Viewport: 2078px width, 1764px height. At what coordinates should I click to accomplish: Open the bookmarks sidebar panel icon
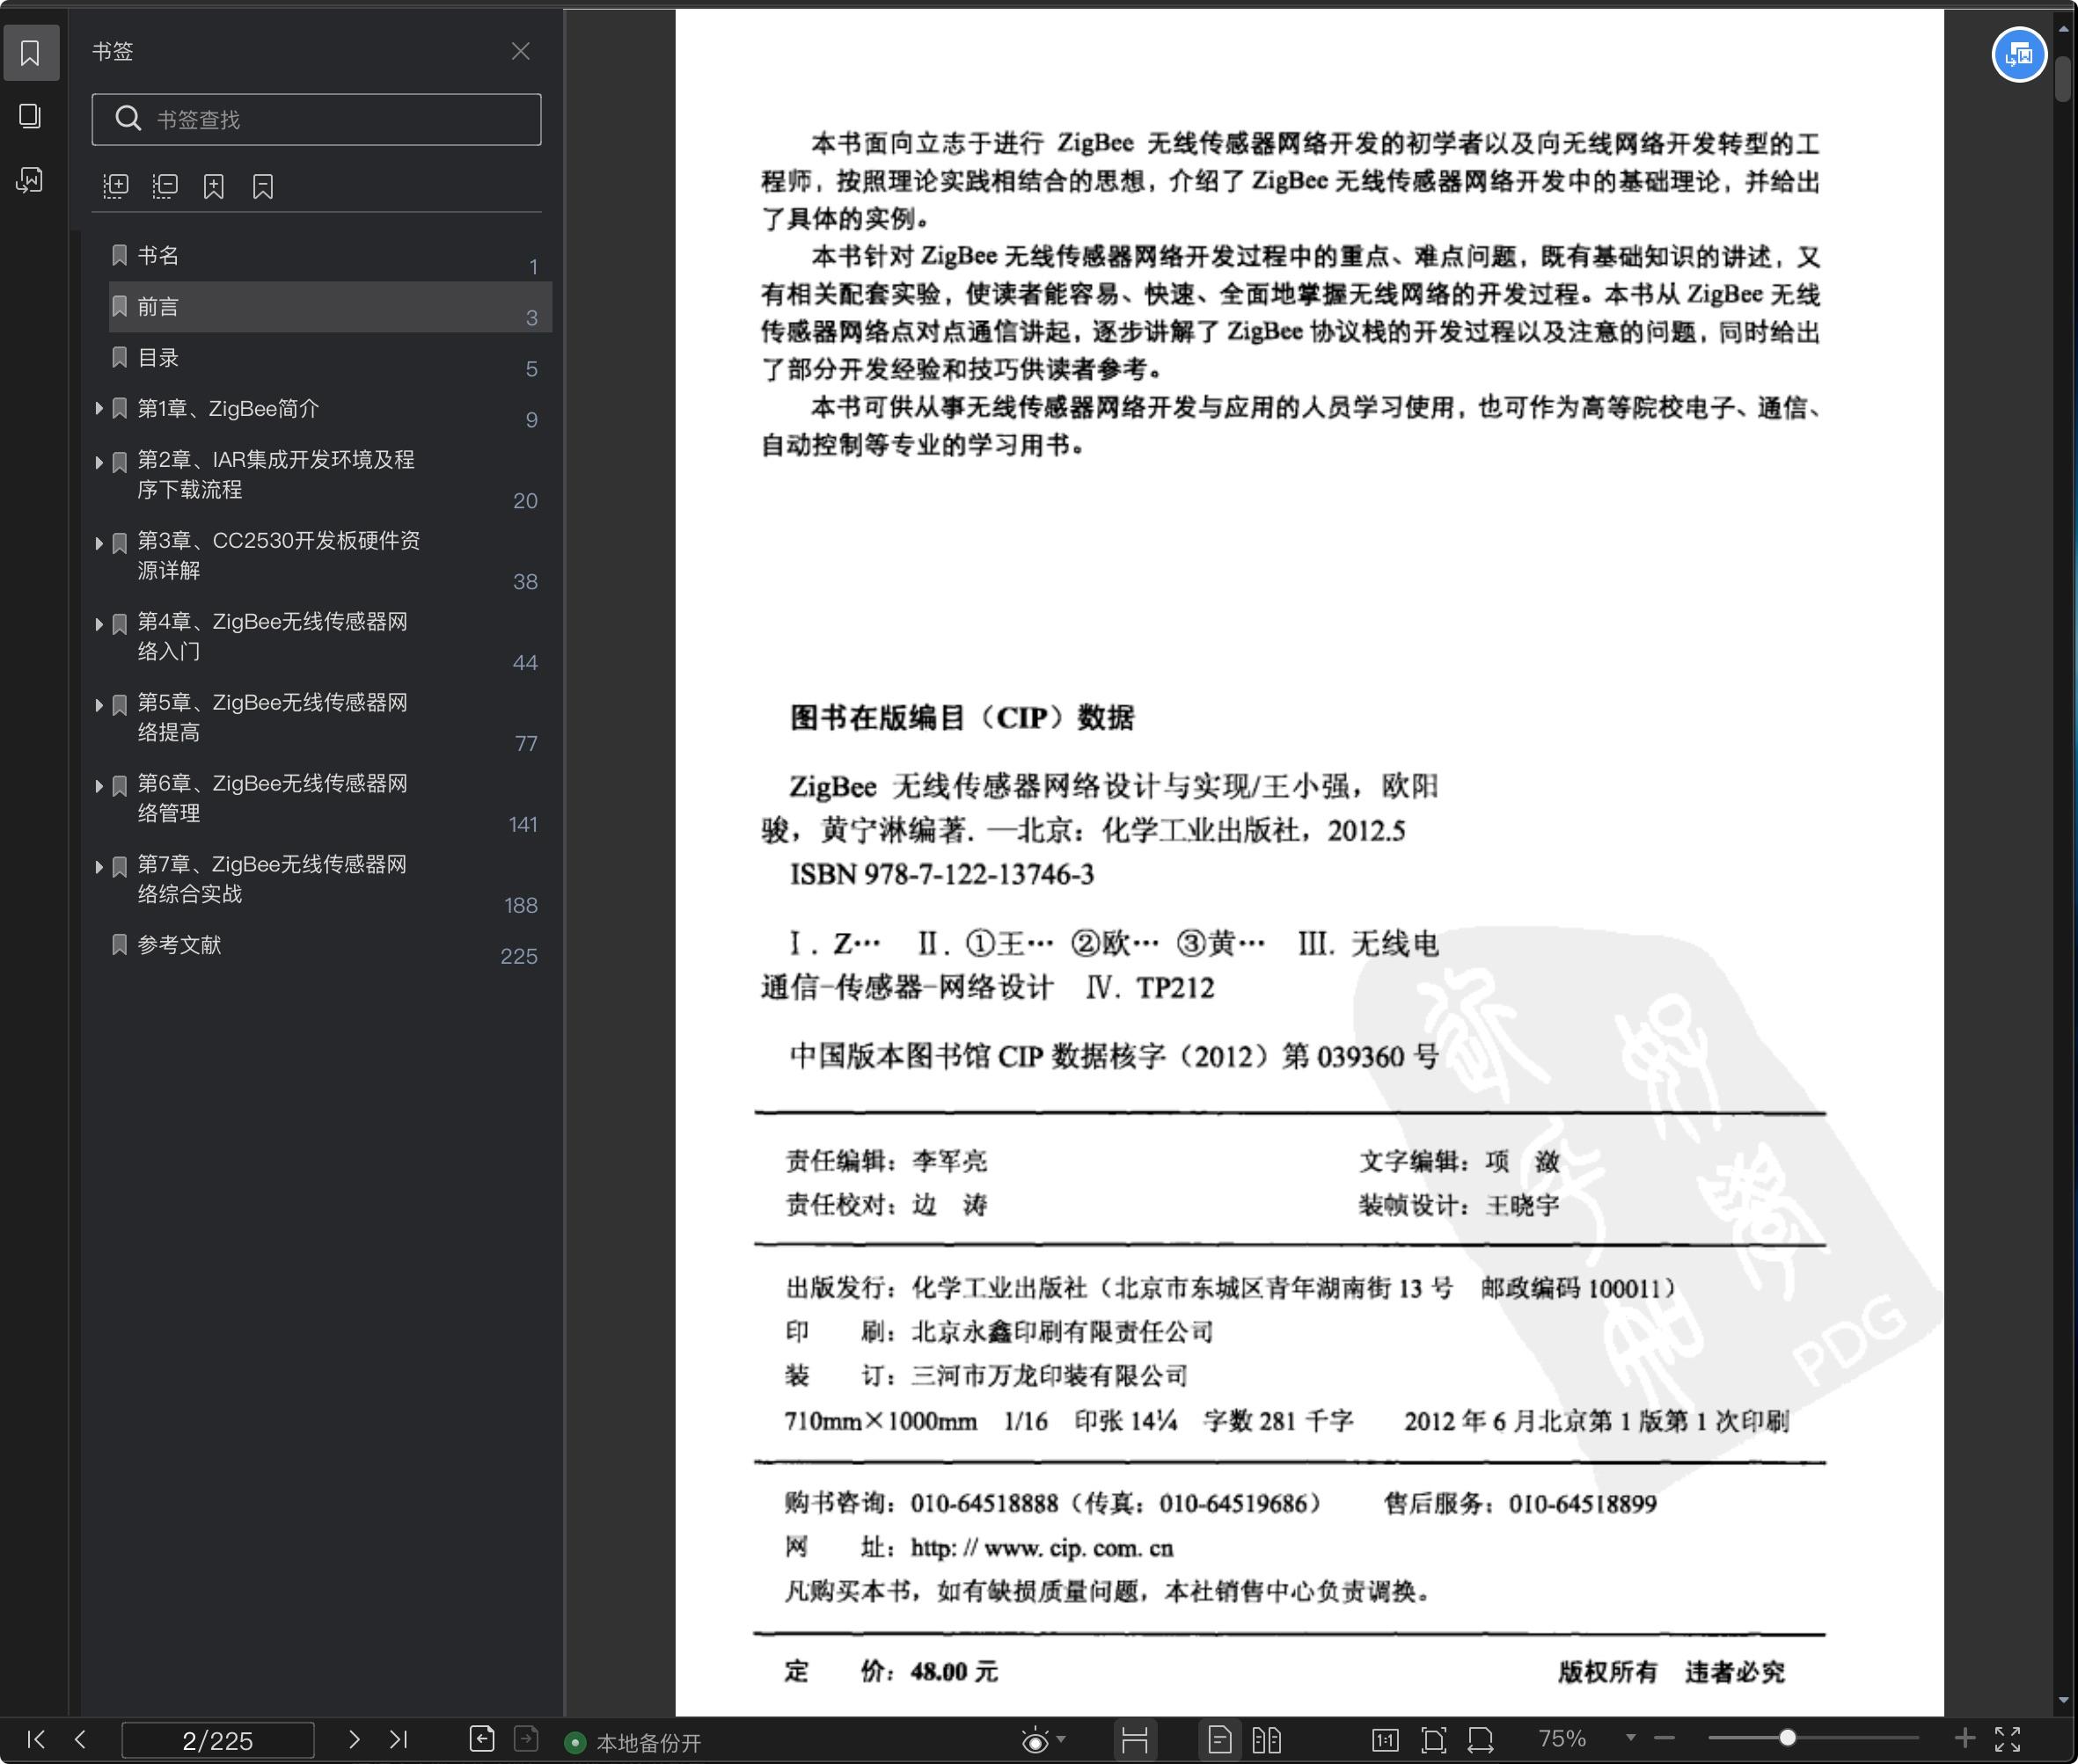(x=30, y=52)
